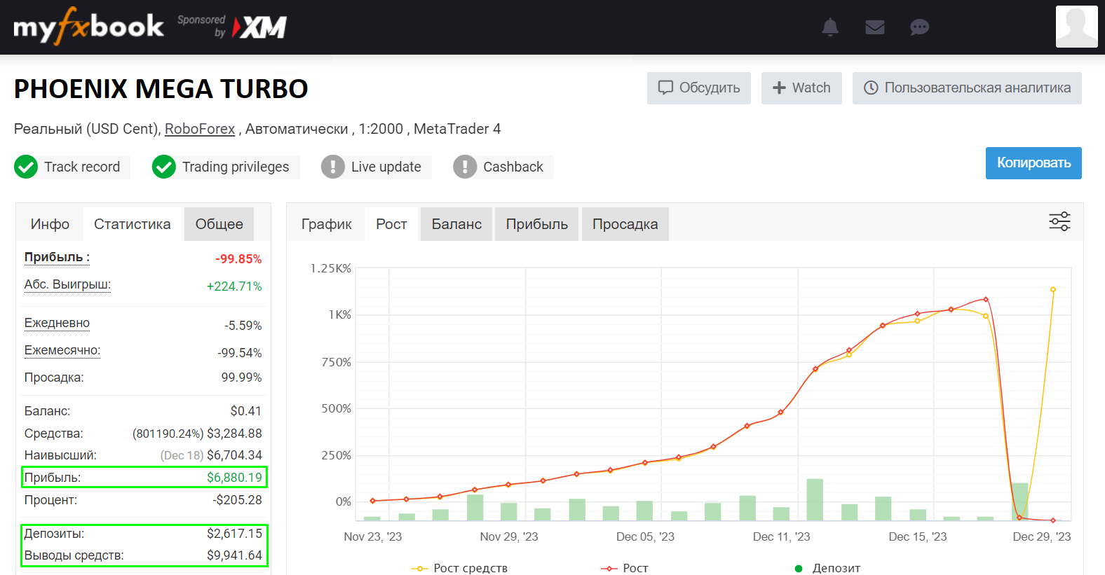Click the Ежемесячно label
This screenshot has width=1105, height=575.
pyautogui.click(x=62, y=350)
